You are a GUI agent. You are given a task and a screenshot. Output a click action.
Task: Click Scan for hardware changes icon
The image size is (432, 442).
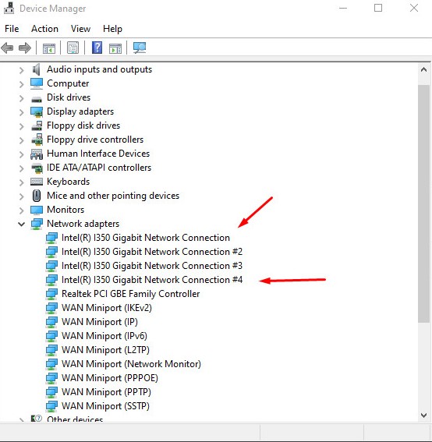pyautogui.click(x=140, y=48)
